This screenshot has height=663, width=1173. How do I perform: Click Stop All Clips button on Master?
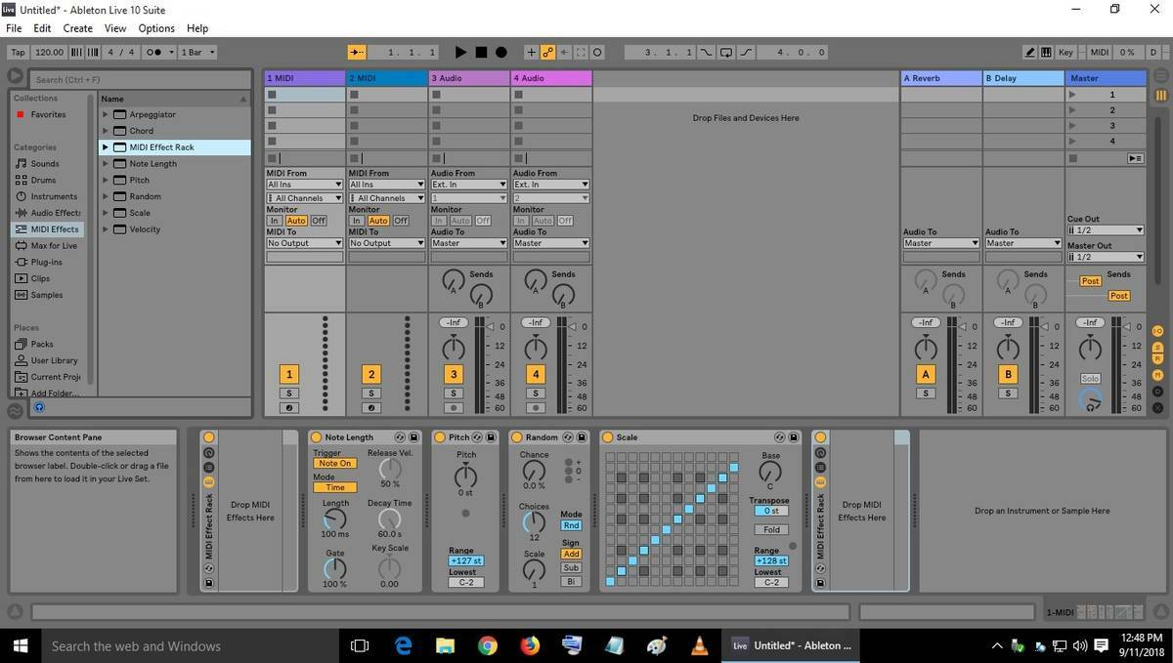pos(1073,158)
